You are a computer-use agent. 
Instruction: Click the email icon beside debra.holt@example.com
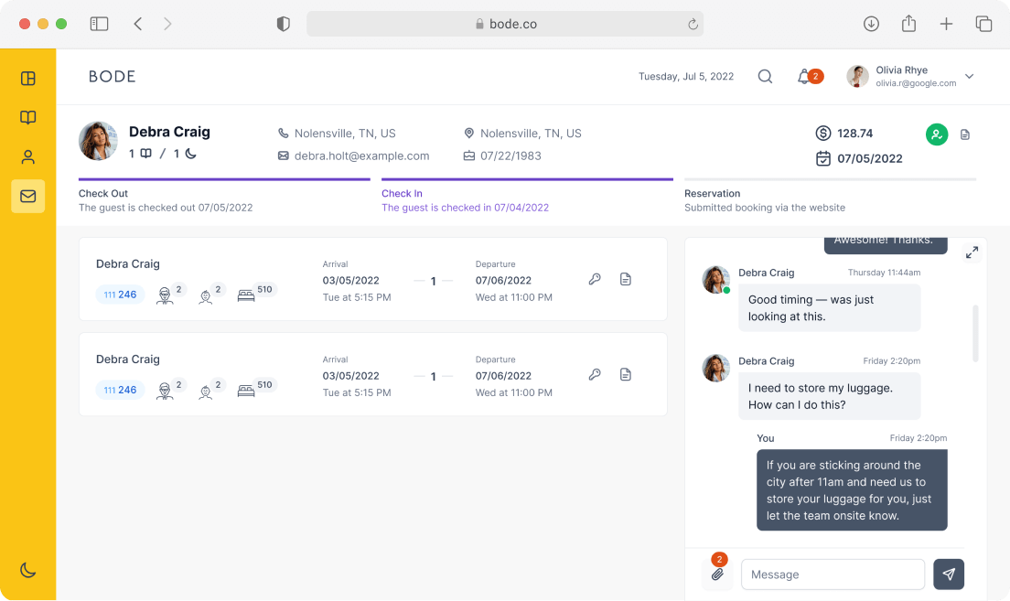283,156
